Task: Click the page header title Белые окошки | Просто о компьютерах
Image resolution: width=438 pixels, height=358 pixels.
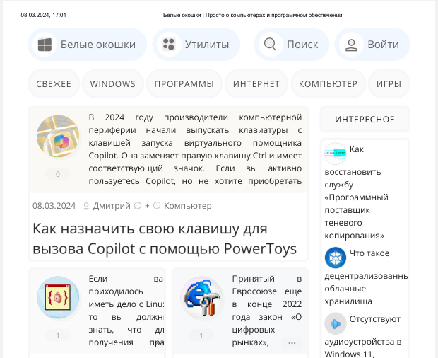Action: click(x=252, y=15)
